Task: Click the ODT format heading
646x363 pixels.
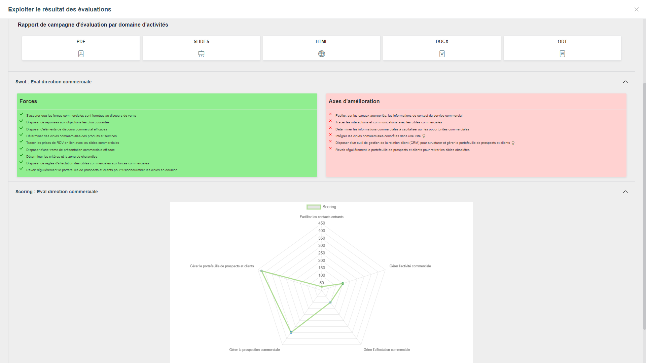Action: click(x=562, y=41)
